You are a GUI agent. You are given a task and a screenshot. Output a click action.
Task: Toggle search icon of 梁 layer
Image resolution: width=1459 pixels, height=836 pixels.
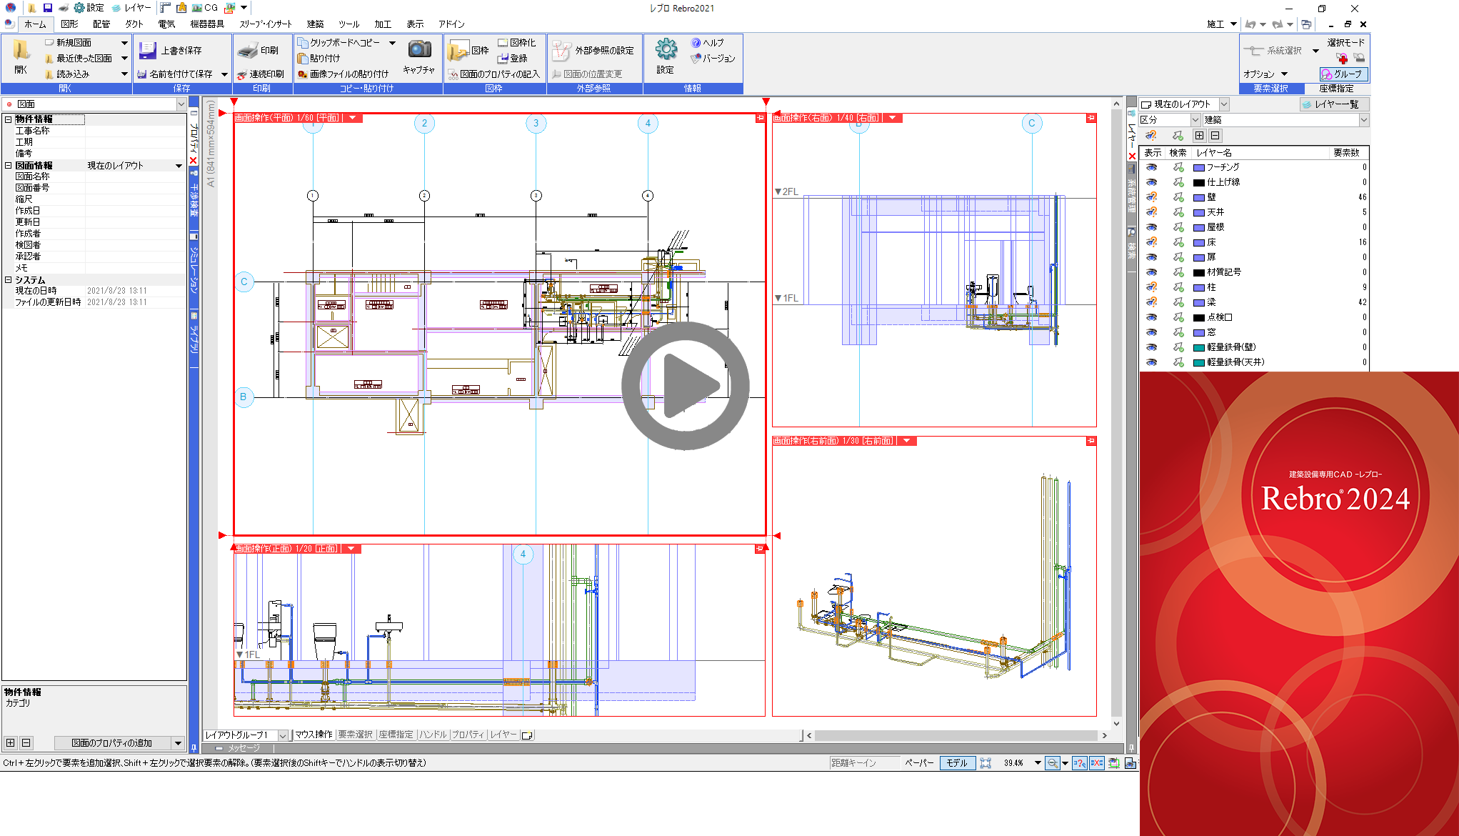[x=1178, y=302]
